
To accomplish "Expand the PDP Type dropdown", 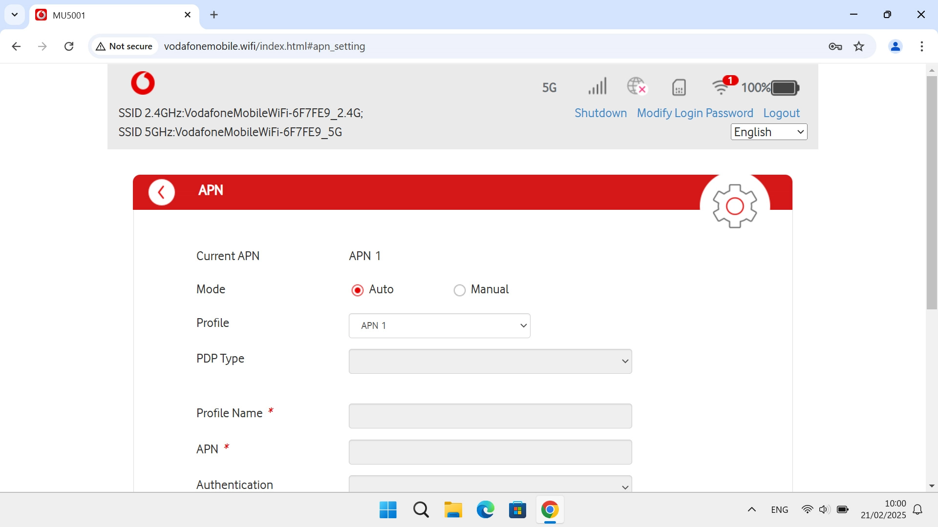I will coord(490,361).
